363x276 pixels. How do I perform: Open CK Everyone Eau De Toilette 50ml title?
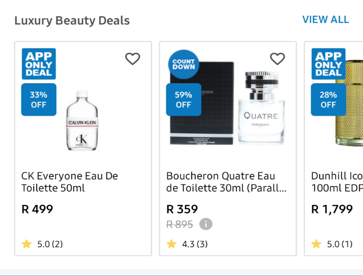[70, 182]
